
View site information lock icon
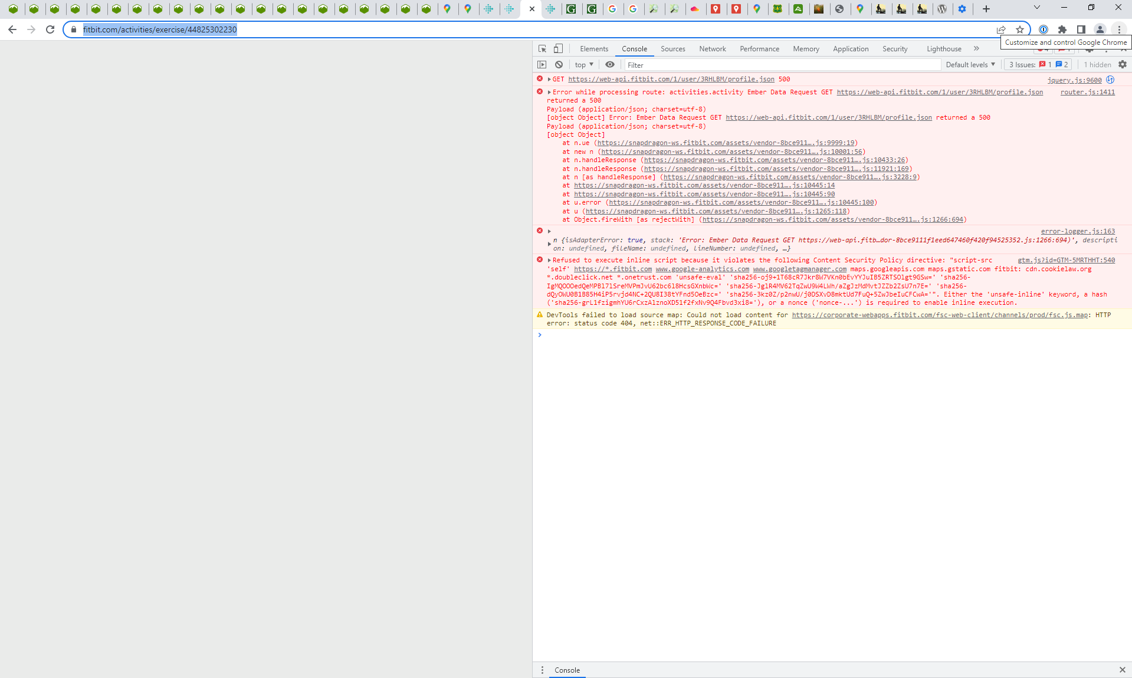74,29
